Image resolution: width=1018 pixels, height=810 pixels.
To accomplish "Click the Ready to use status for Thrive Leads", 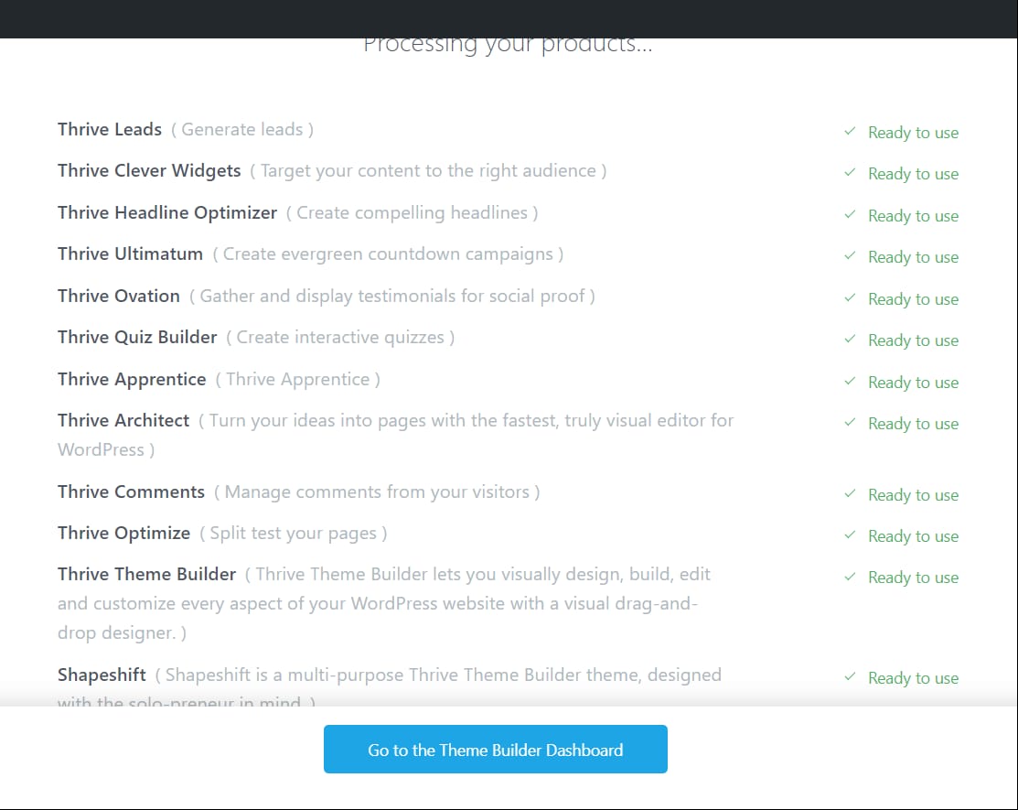I will pyautogui.click(x=913, y=132).
